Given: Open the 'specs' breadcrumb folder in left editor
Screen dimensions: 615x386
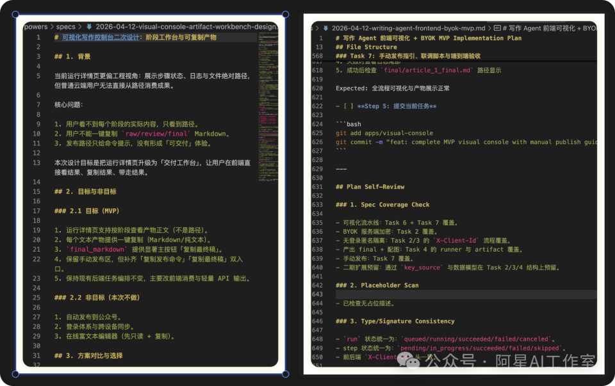Looking at the screenshot, I should [x=65, y=27].
